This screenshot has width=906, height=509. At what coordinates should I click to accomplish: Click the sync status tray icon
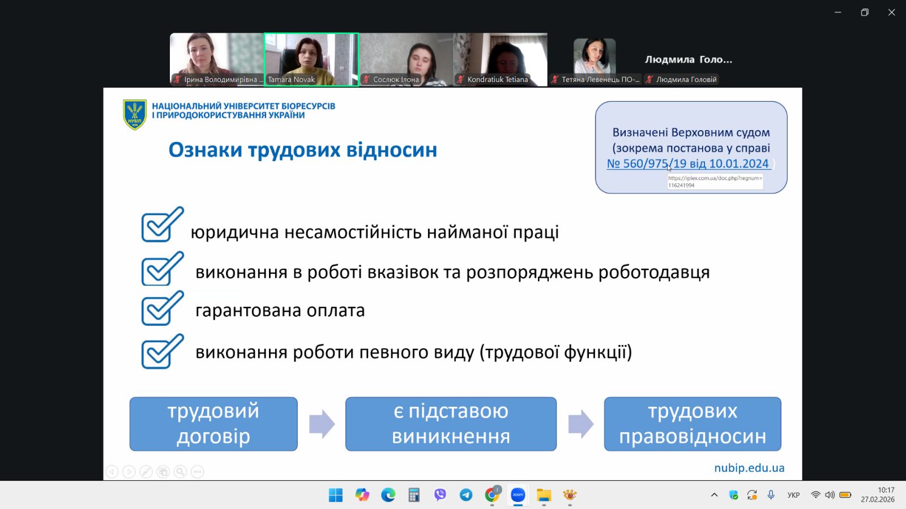752,495
